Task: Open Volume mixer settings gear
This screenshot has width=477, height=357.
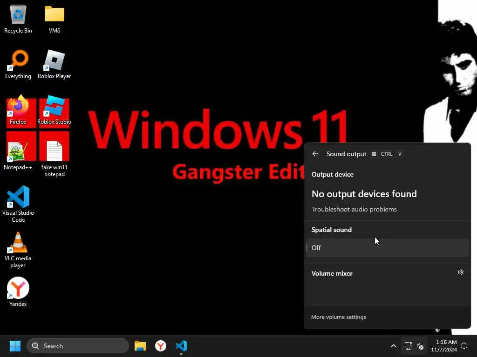Action: pyautogui.click(x=461, y=272)
